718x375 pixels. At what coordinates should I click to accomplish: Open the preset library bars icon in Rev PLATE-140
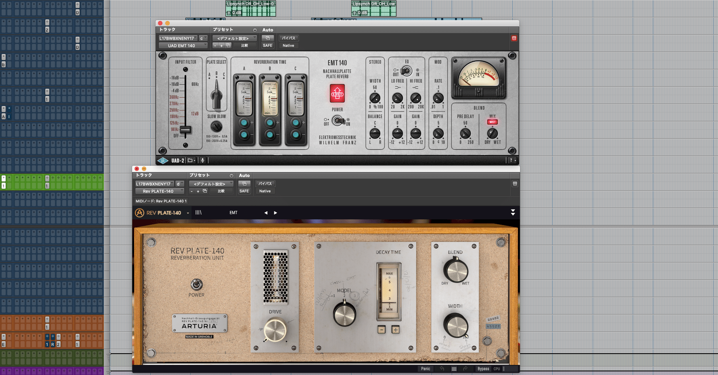pyautogui.click(x=198, y=212)
